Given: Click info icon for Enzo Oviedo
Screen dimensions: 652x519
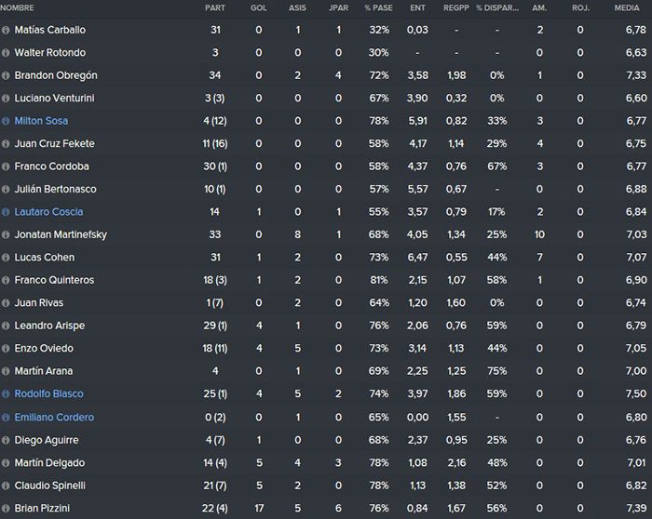Looking at the screenshot, I should (6, 349).
